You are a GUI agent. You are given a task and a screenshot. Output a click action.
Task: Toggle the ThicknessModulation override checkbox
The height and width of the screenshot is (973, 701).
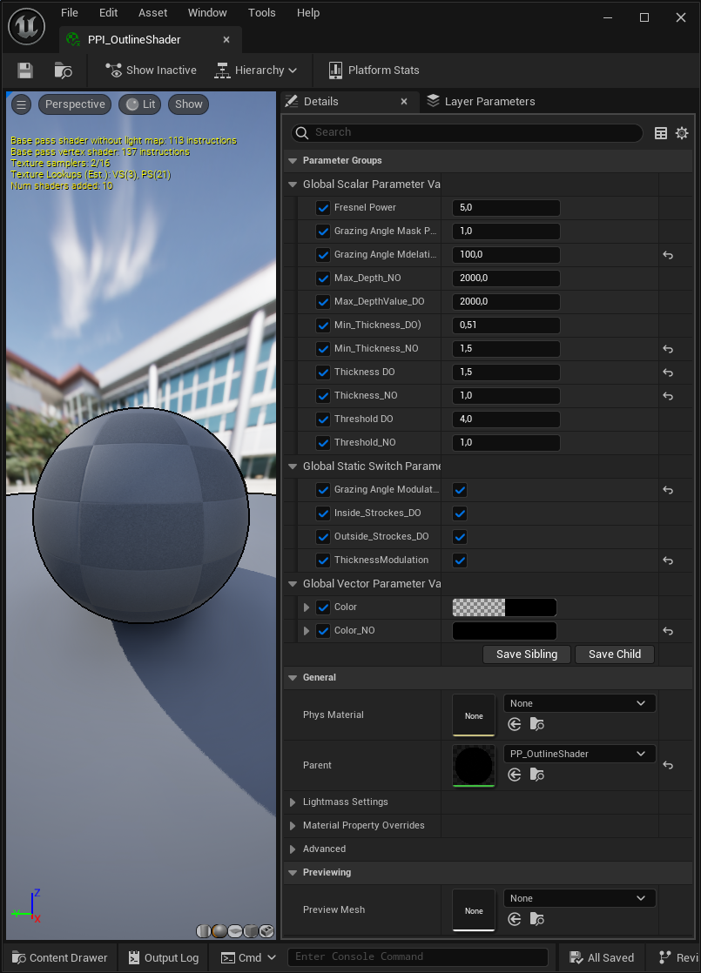click(323, 560)
